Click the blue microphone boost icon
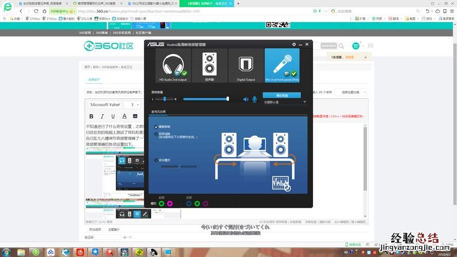This screenshot has height=257, width=457. pyautogui.click(x=254, y=99)
